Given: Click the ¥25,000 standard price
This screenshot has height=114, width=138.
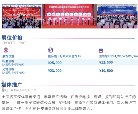Looking at the screenshot, I should coord(55,63).
